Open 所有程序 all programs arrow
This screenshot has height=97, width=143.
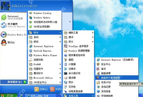(25, 82)
